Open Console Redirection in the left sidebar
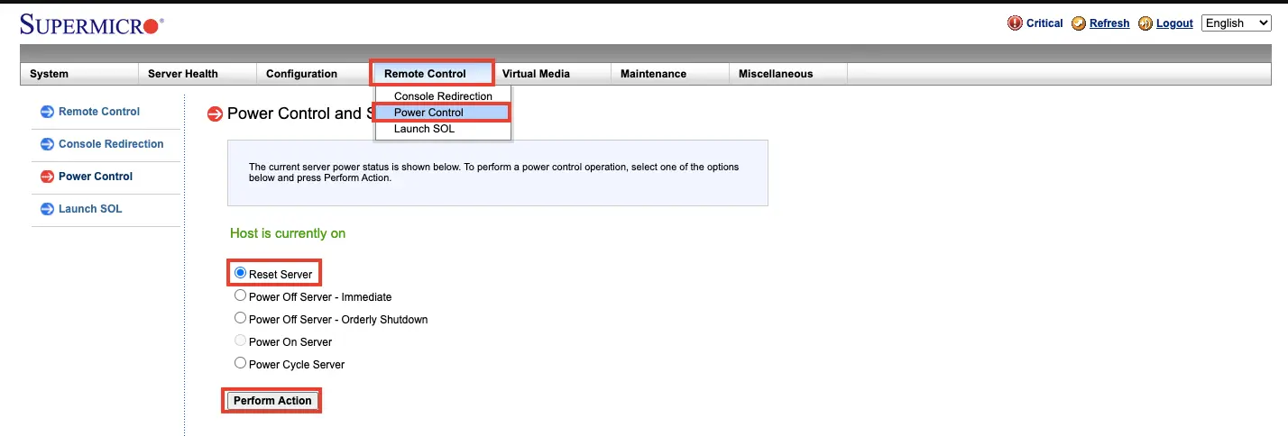This screenshot has width=1288, height=436. (x=111, y=144)
